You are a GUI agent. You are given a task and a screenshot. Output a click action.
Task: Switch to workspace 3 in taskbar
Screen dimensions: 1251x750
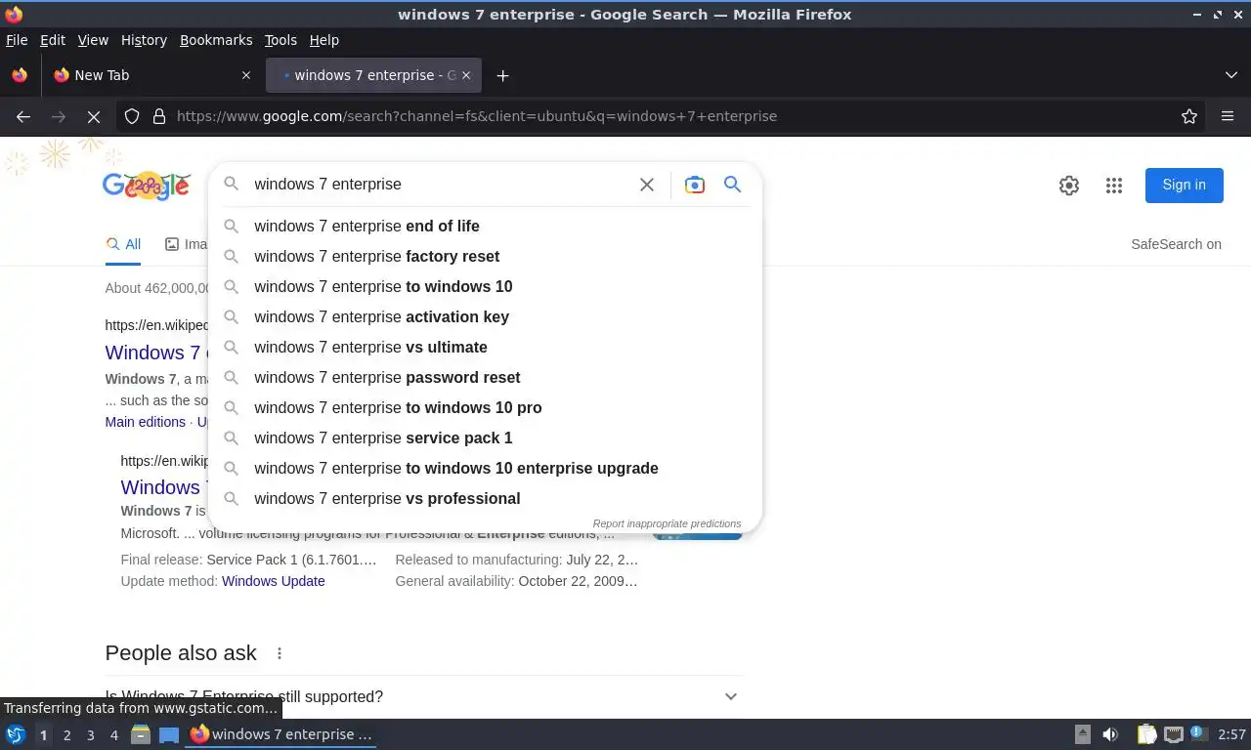pyautogui.click(x=90, y=735)
